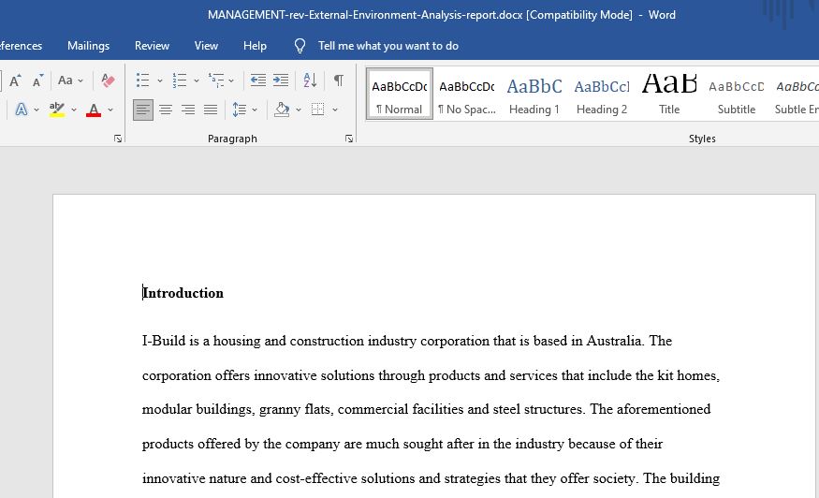Viewport: 819px width, 498px height.
Task: Apply the Subtle Emphasis style
Action: tap(797, 94)
